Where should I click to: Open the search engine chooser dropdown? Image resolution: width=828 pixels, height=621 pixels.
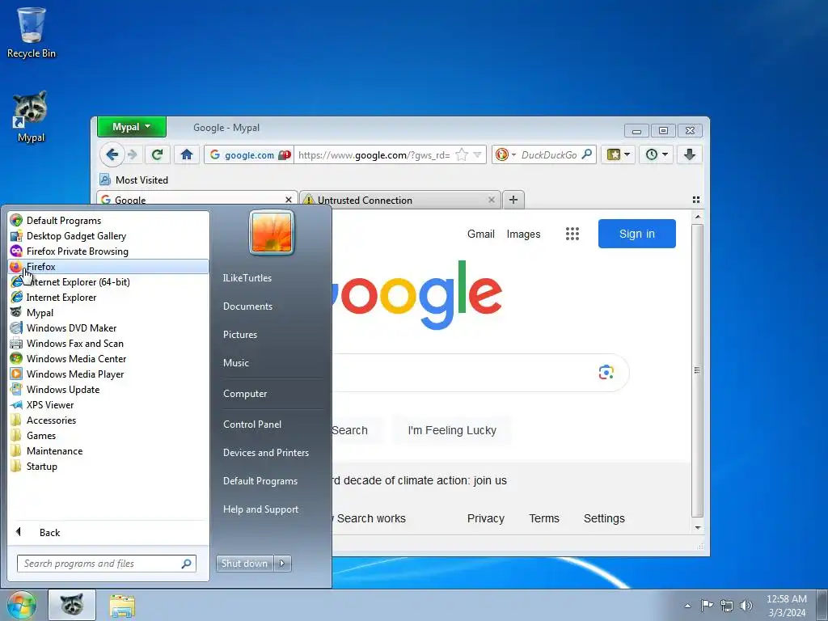[x=505, y=154]
